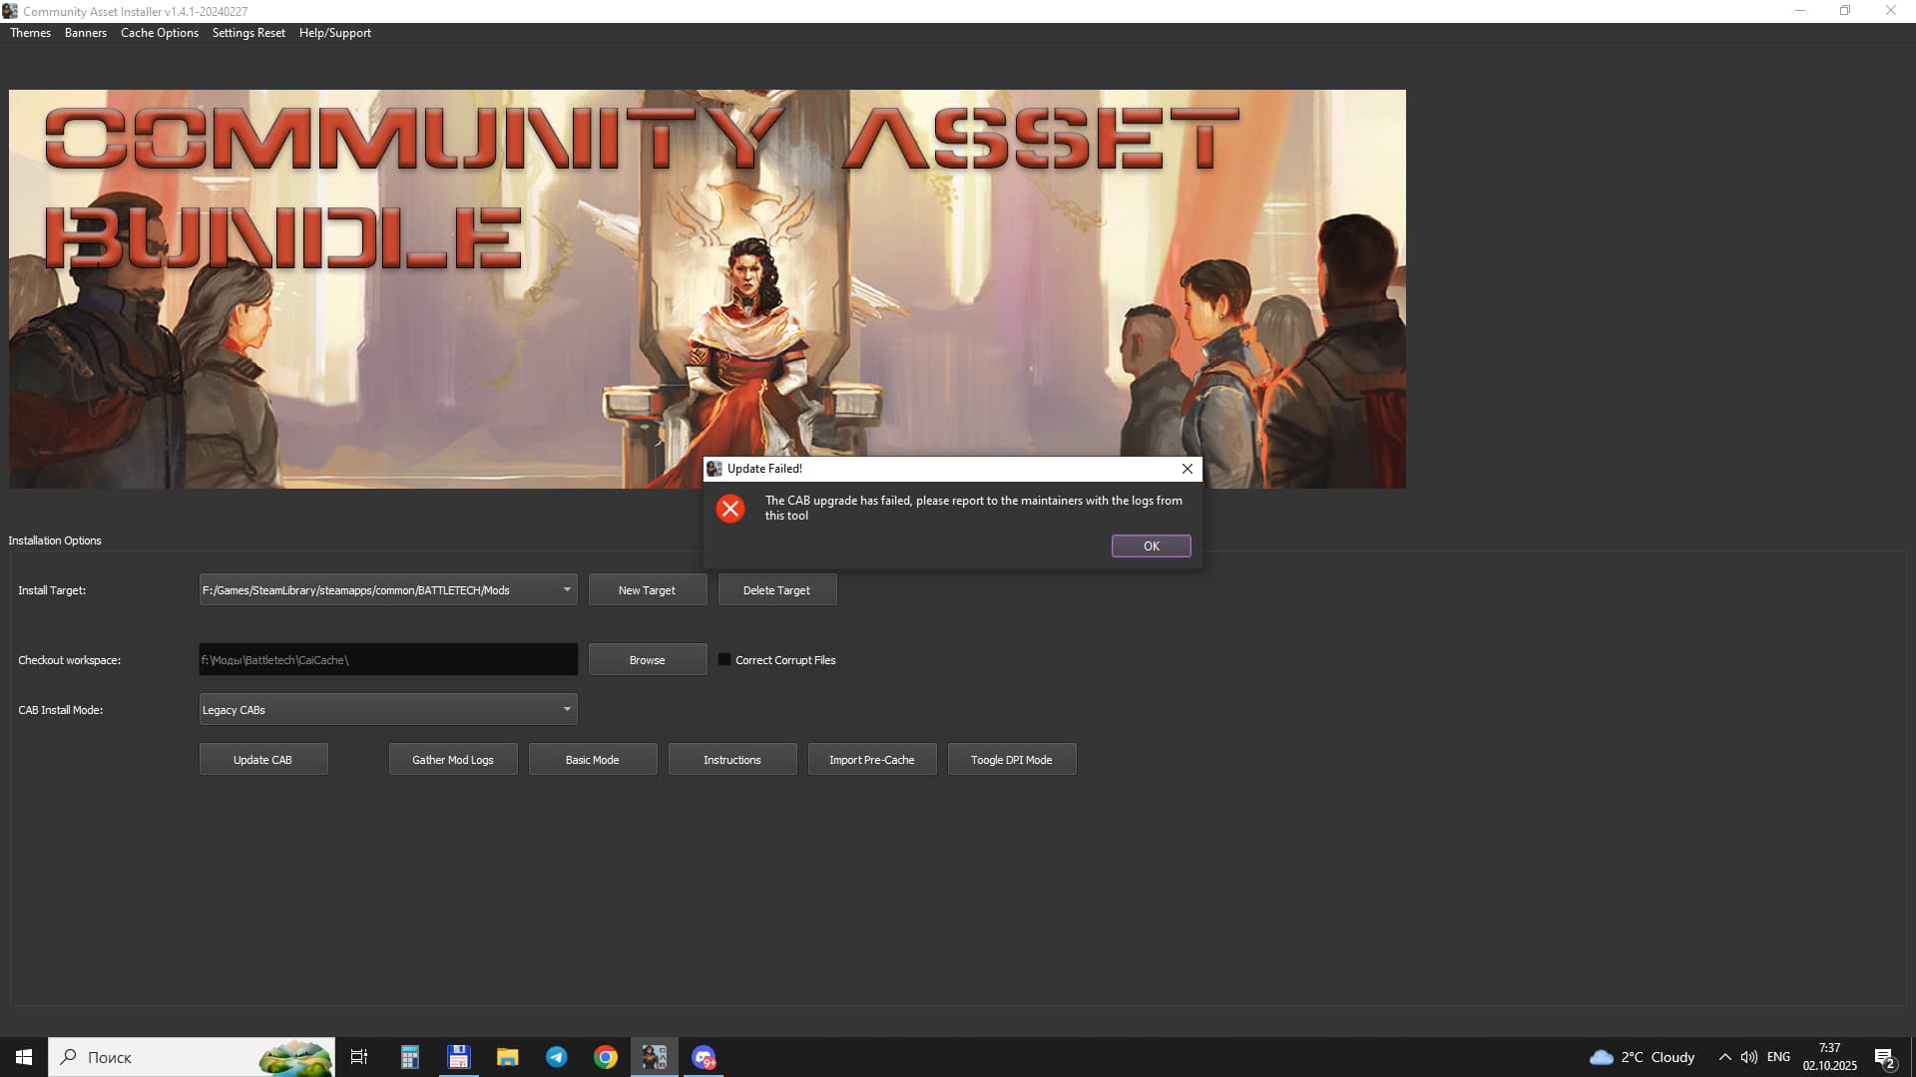Enable Correct Corrupt Files checkbox
1916x1077 pixels.
point(724,659)
